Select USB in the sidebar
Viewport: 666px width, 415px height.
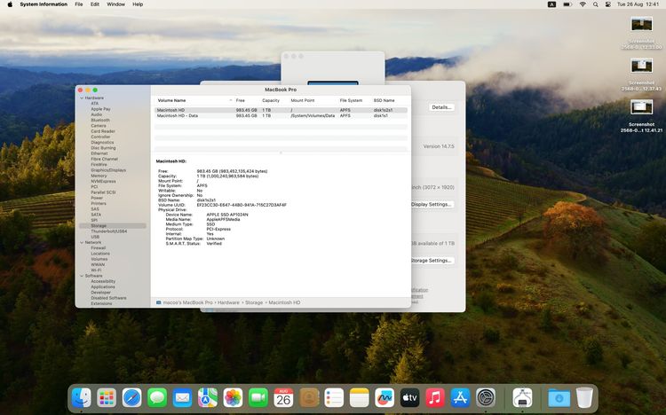(x=95, y=237)
